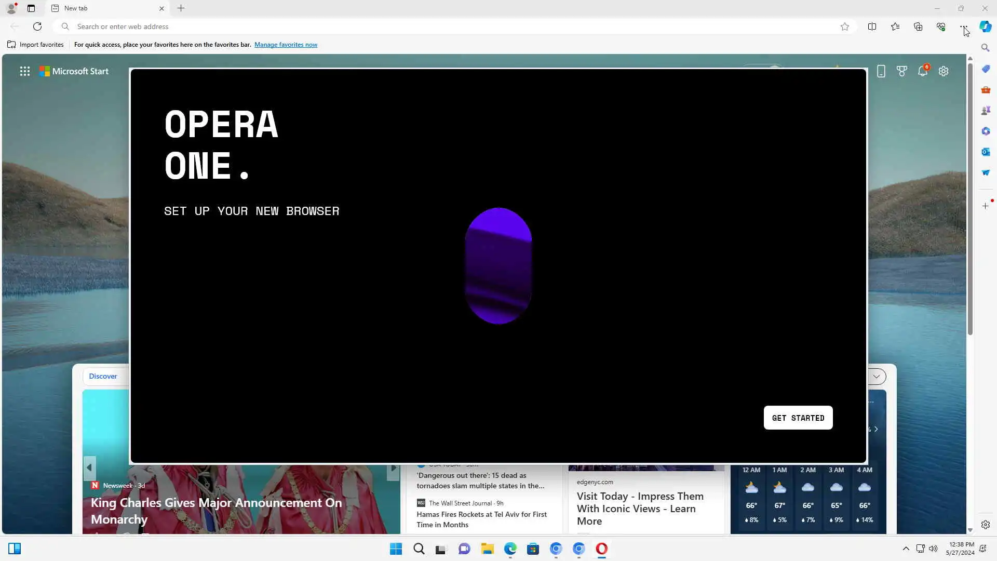
Task: Open Outlook icon in Edge sidebar
Action: 986,152
